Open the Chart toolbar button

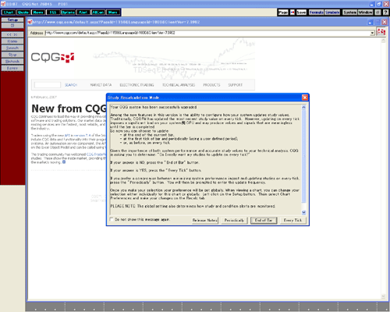pyautogui.click(x=9, y=12)
